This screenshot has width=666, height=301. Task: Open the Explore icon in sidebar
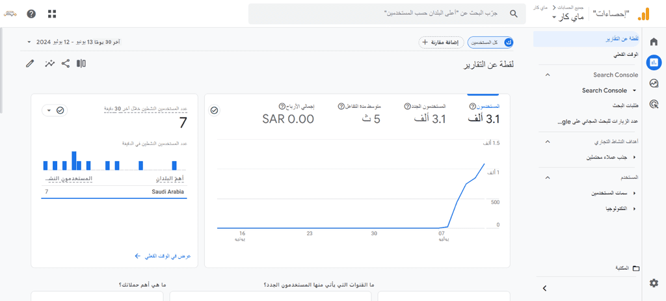pos(654,83)
